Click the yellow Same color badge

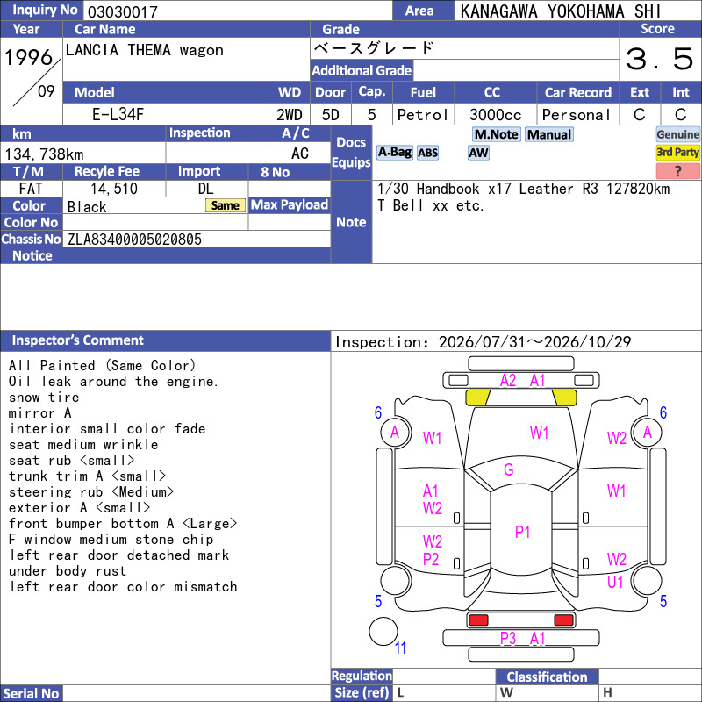pyautogui.click(x=226, y=205)
